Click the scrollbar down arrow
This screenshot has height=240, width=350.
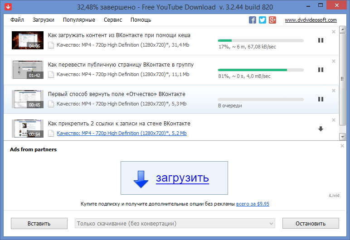click(x=342, y=137)
